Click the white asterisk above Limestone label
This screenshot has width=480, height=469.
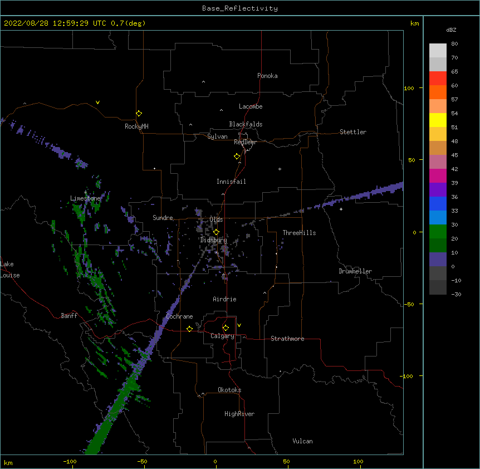[x=86, y=192]
